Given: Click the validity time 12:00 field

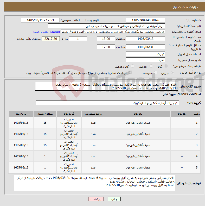Looking at the screenshot, I should pyautogui.click(x=106, y=47).
